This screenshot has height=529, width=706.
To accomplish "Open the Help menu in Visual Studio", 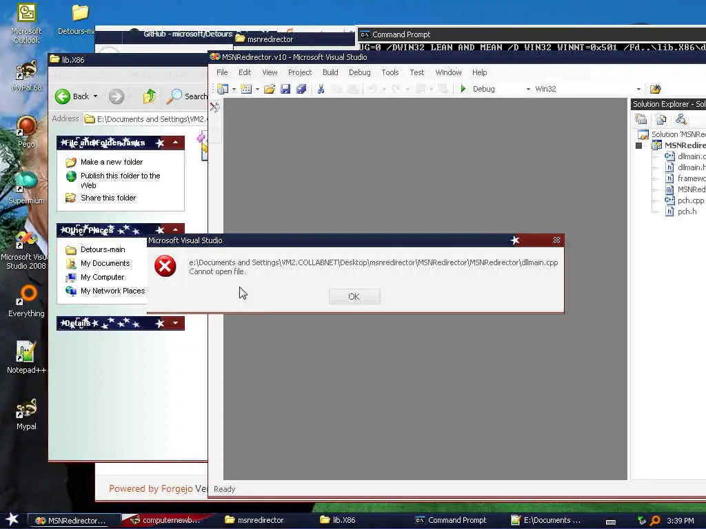I will (480, 72).
